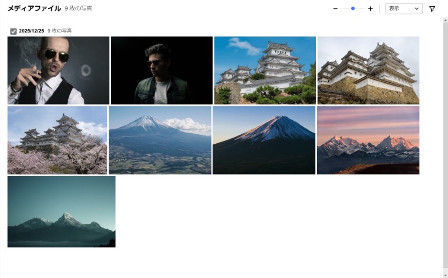Image resolution: width=448 pixels, height=278 pixels.
Task: Select the castle with cherry blossoms photo
Action: point(57,140)
